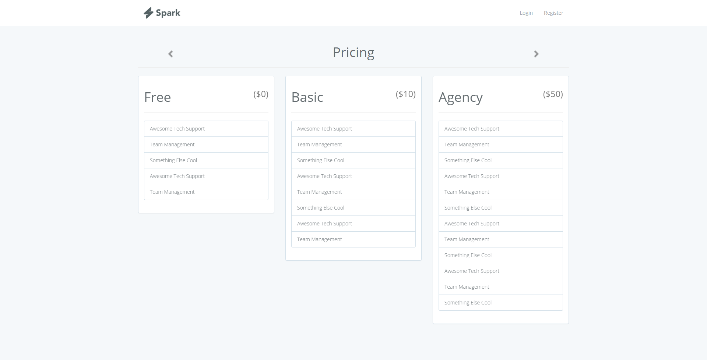Click the right chevron arrow beside Pricing
The height and width of the screenshot is (360, 707).
click(x=536, y=54)
